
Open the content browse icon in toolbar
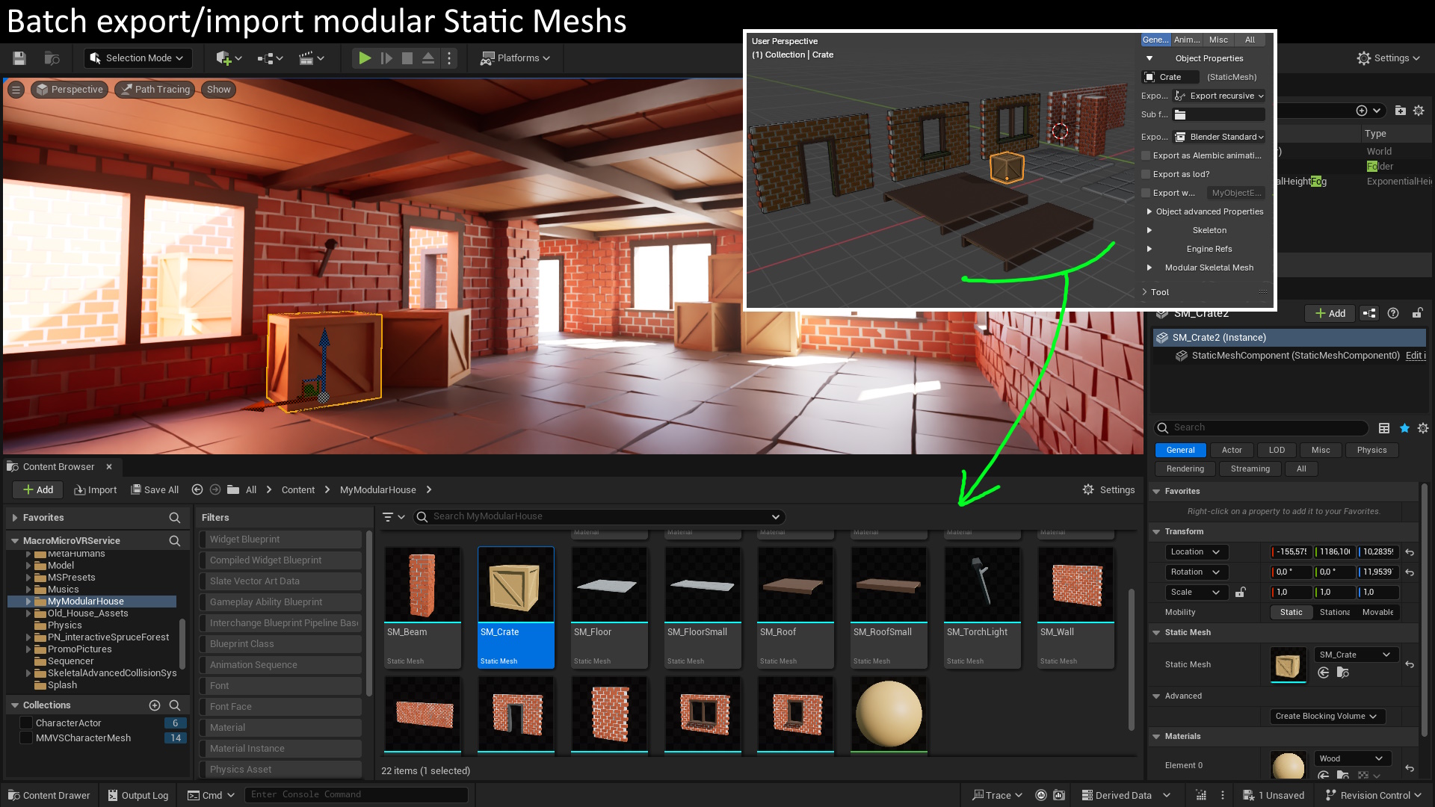52,58
